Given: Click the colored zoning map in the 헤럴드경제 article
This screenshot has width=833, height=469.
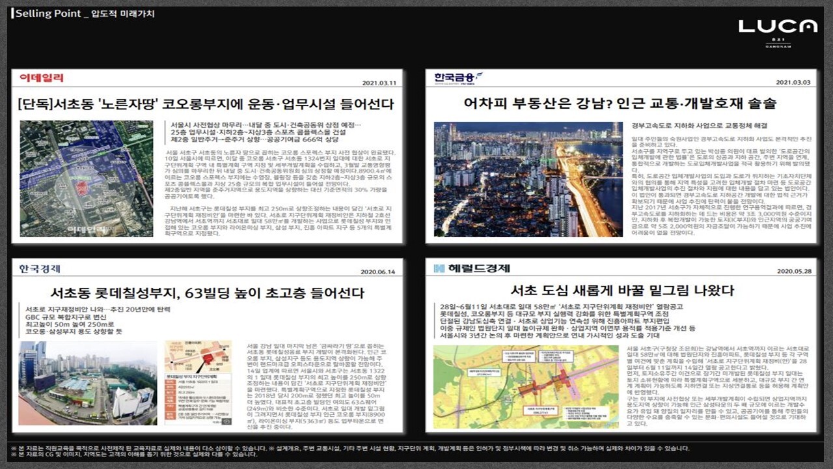Looking at the screenshot, I should click(526, 386).
